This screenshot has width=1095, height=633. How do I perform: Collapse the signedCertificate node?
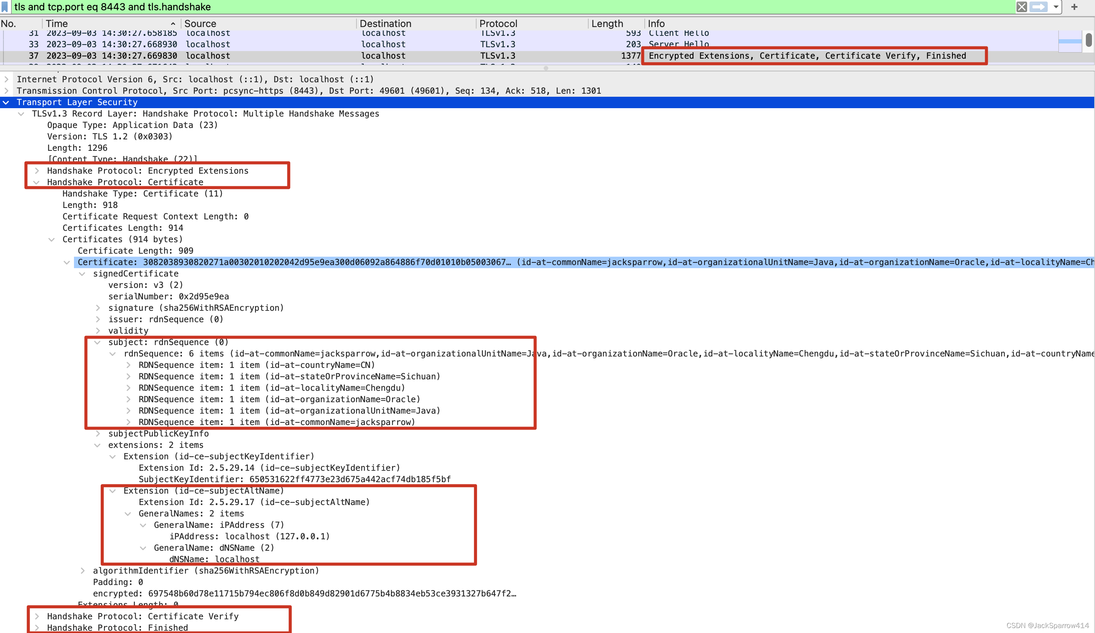(82, 274)
